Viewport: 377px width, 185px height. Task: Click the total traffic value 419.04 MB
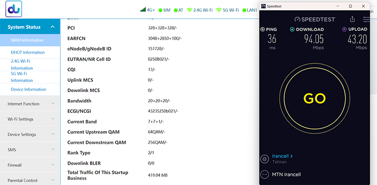coord(158,175)
